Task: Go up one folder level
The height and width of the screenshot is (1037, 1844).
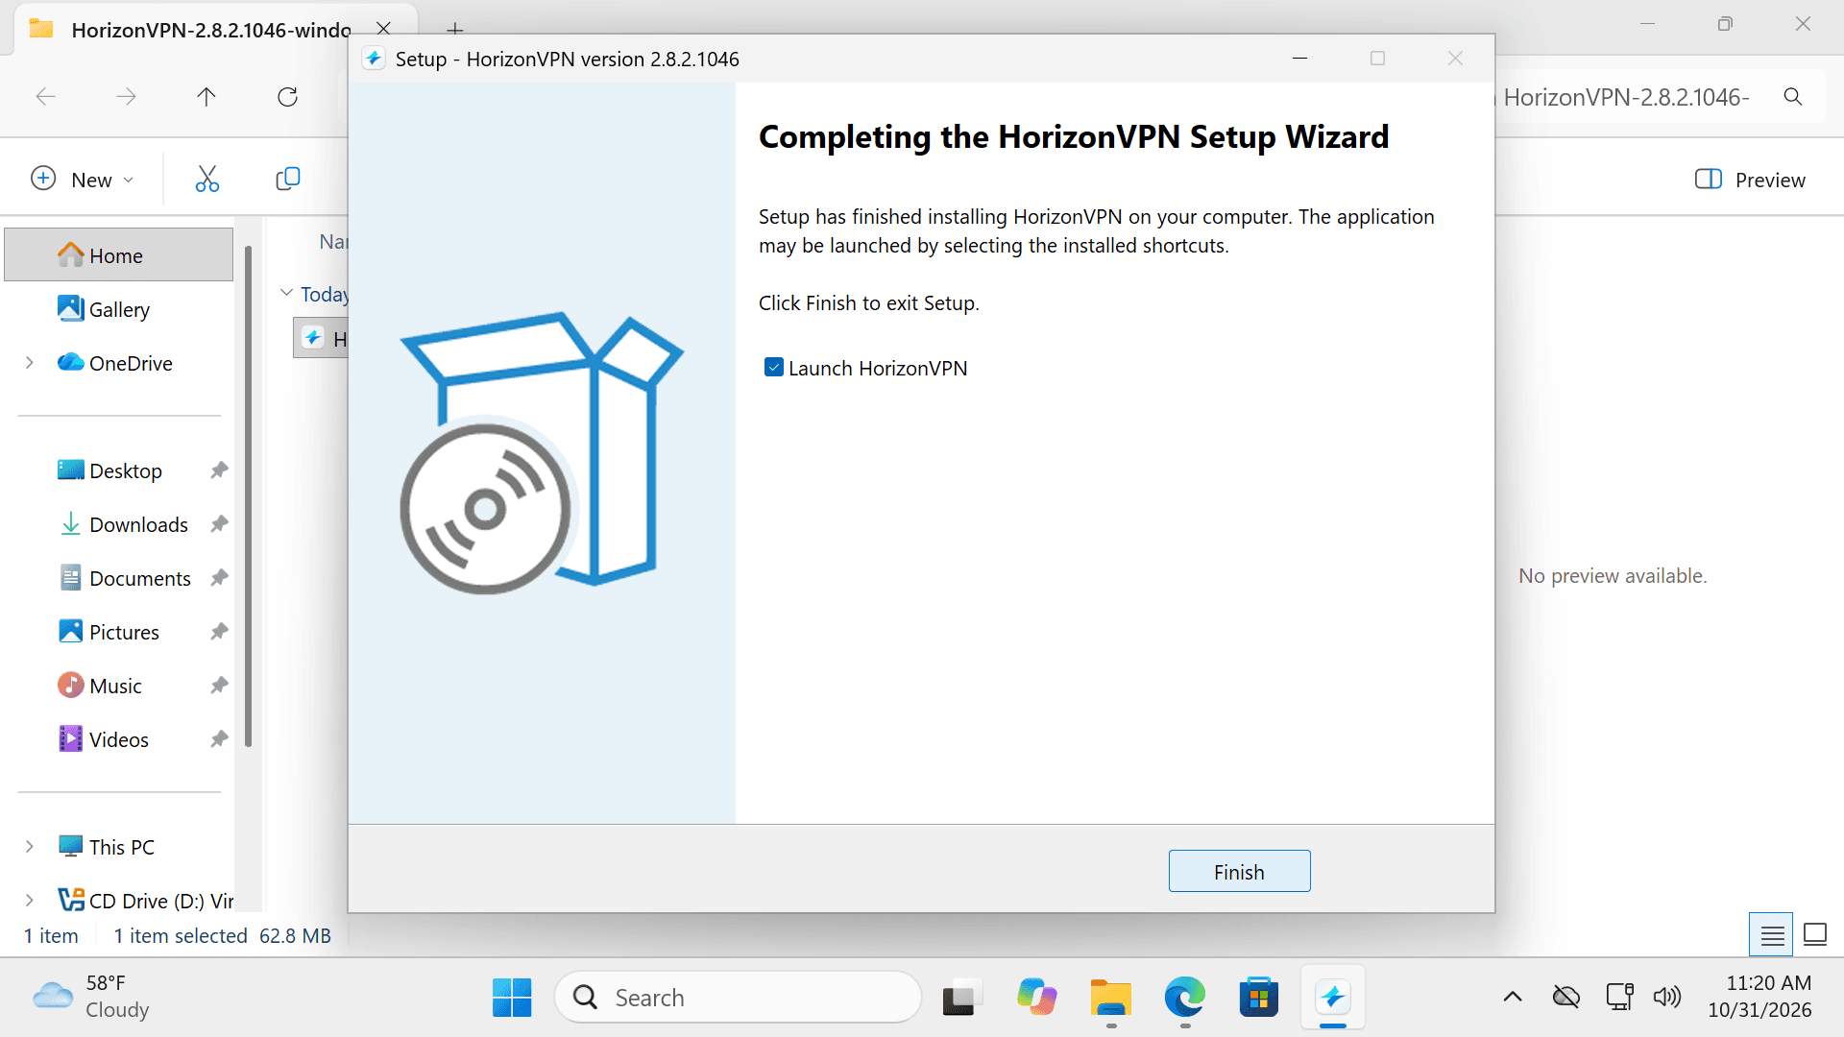Action: (x=206, y=96)
